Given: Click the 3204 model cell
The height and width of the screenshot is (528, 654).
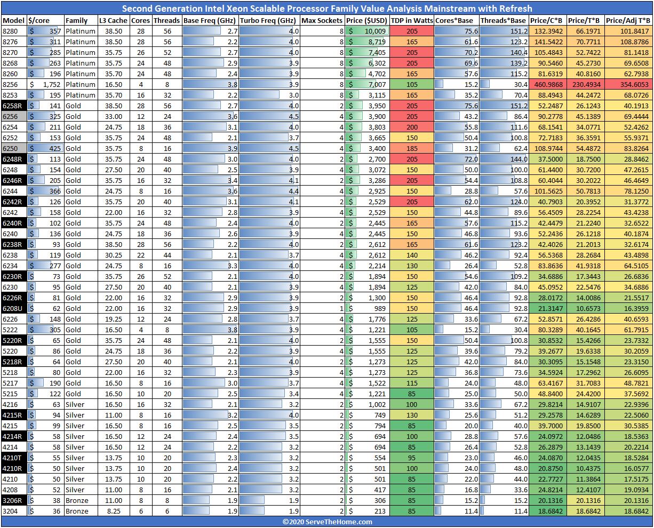Looking at the screenshot, I should [x=14, y=511].
